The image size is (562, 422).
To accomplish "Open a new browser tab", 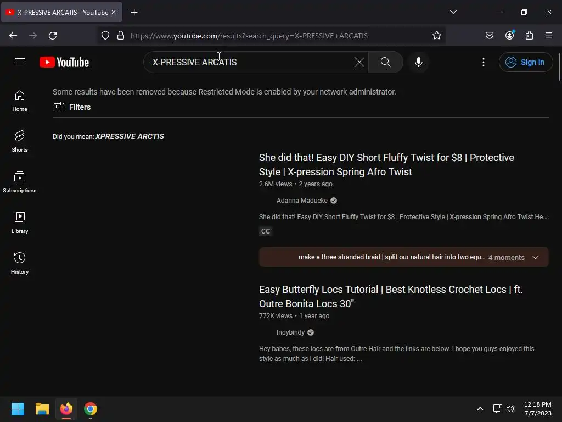I will [134, 13].
